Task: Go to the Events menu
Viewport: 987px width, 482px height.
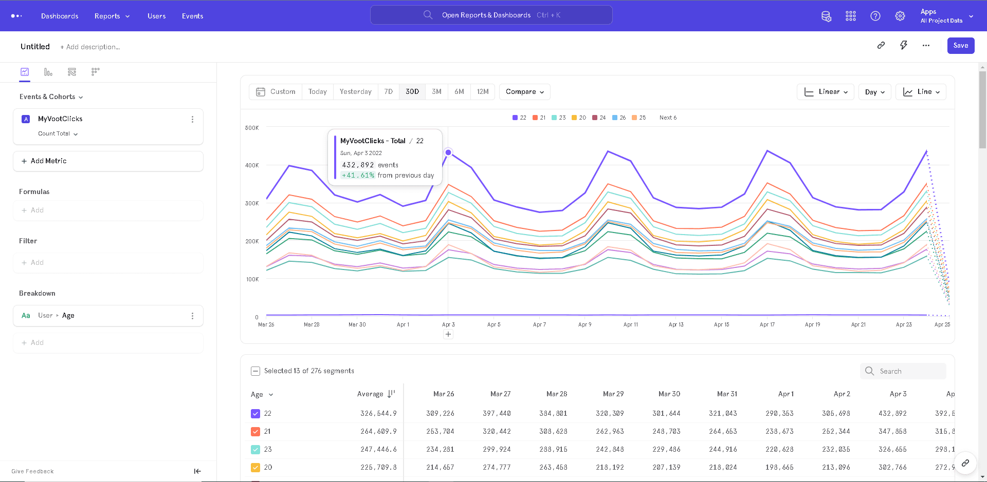Action: [193, 16]
